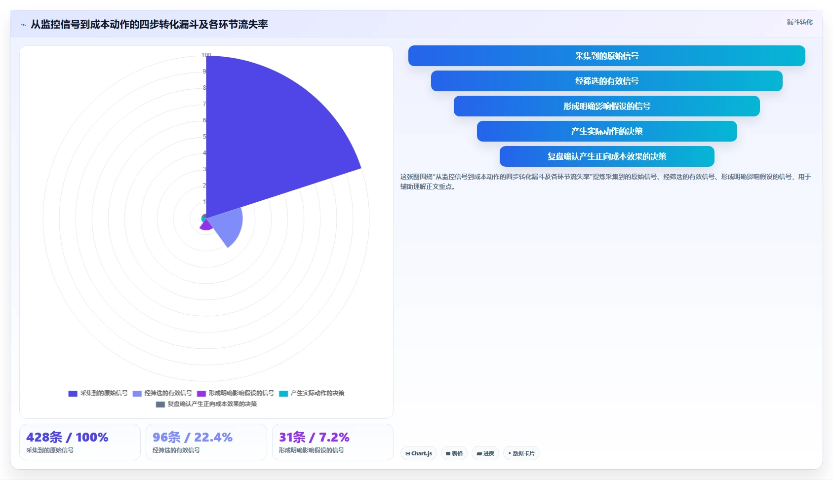Click the small purple polar chart segment
This screenshot has width=833, height=480.
click(205, 225)
